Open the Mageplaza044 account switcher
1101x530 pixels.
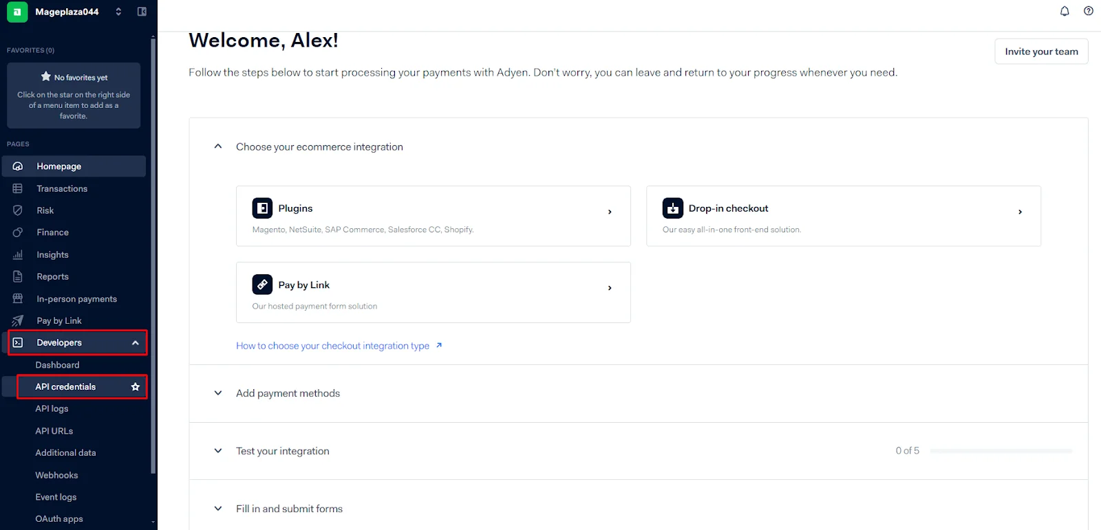click(x=118, y=12)
